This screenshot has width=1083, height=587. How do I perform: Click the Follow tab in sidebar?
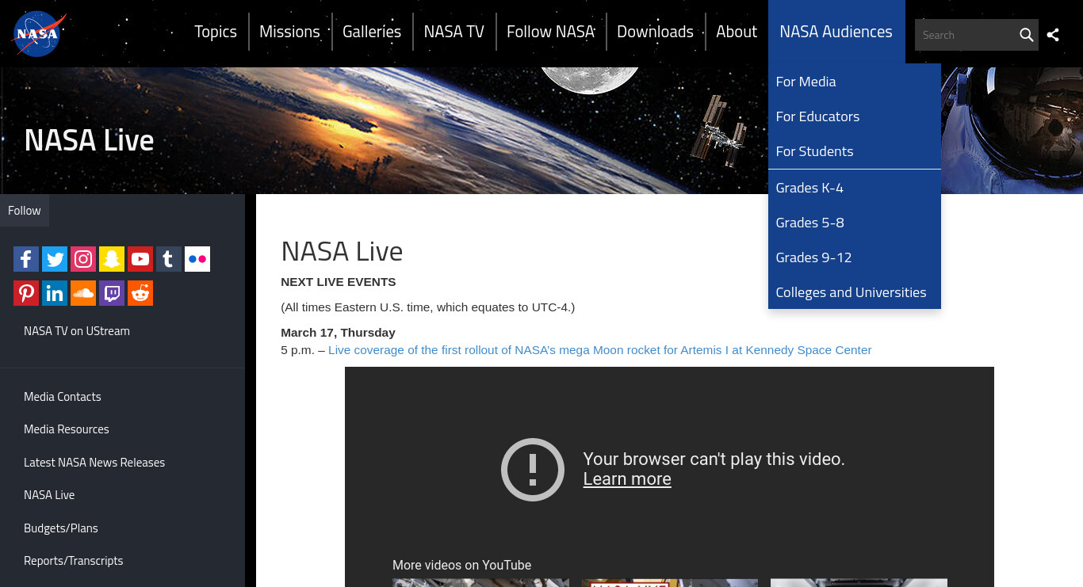point(25,211)
